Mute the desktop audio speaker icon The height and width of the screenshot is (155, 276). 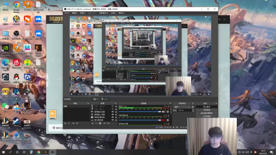click(164, 112)
